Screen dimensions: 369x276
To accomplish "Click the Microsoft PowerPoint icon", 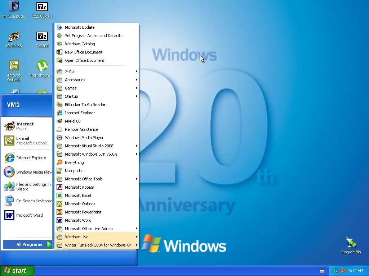I will [59, 212].
